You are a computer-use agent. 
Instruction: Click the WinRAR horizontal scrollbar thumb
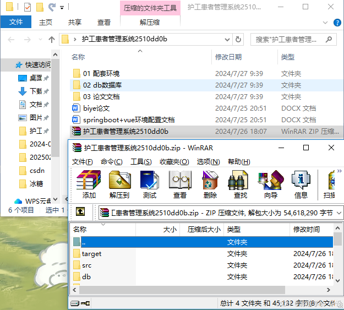(182, 290)
